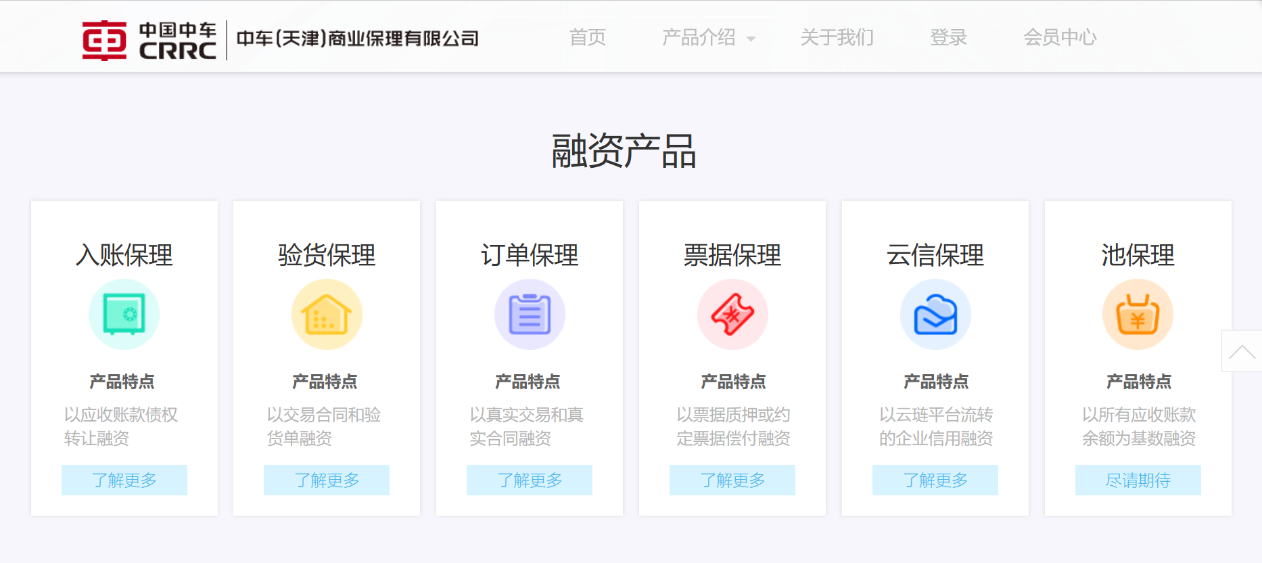The height and width of the screenshot is (563, 1262).
Task: Click the text 以真实交易和真实合同融资
Action: coord(527,426)
